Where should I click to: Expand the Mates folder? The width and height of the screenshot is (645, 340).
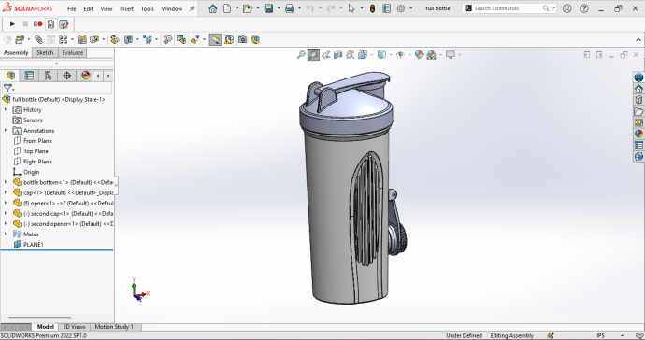[6, 234]
